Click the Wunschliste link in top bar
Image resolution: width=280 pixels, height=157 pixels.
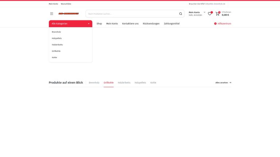[66, 4]
